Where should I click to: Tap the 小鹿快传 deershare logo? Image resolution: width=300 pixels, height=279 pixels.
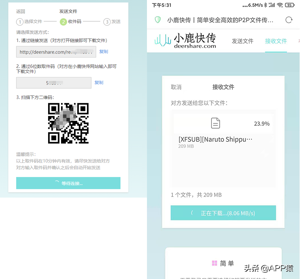click(185, 41)
